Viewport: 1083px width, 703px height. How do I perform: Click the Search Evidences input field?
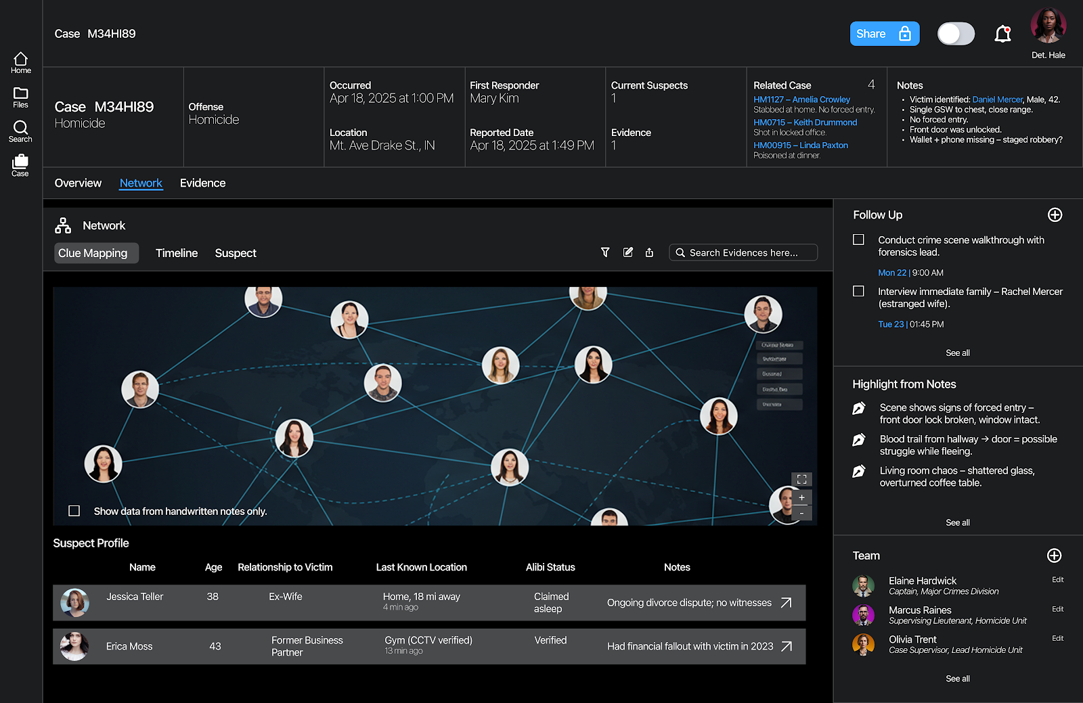tap(743, 252)
